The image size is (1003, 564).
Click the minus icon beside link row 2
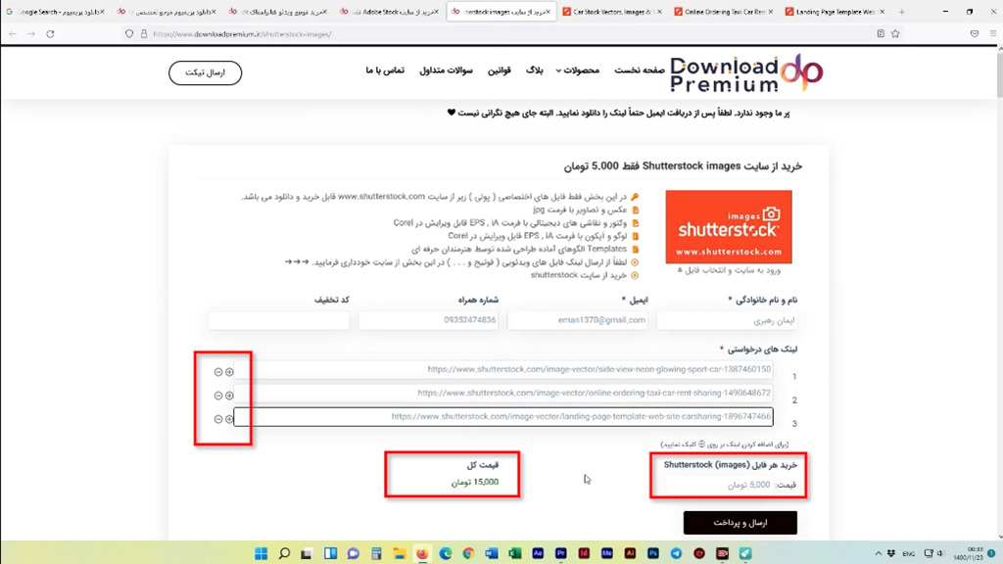[218, 396]
